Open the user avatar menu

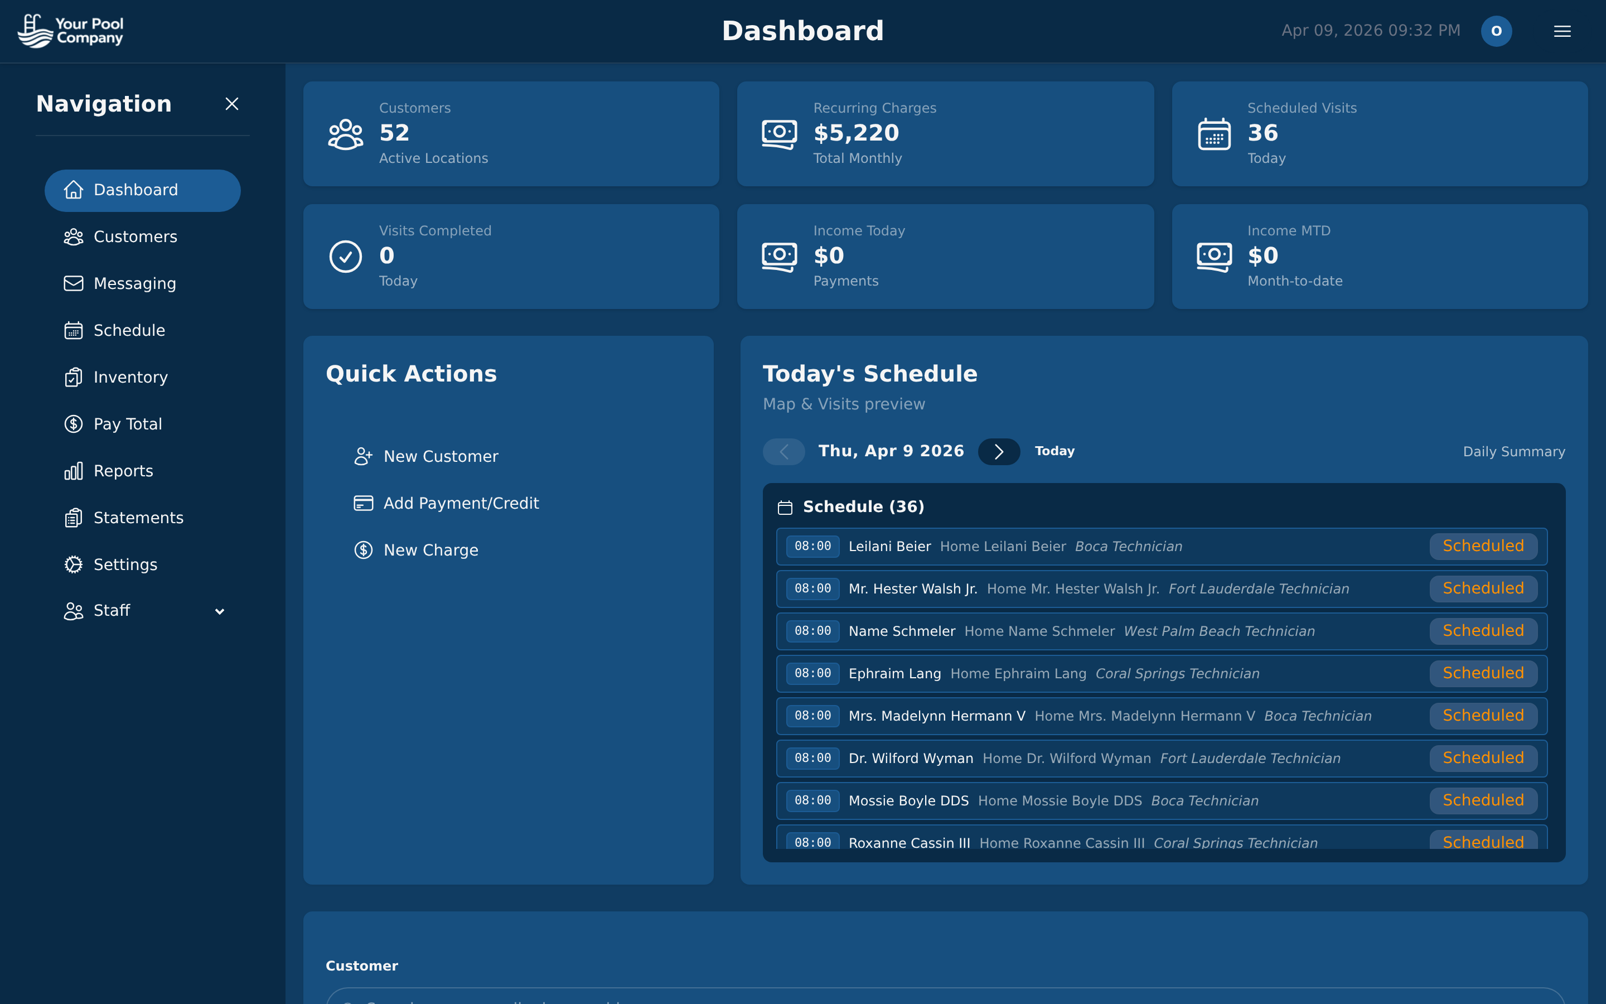(x=1497, y=31)
